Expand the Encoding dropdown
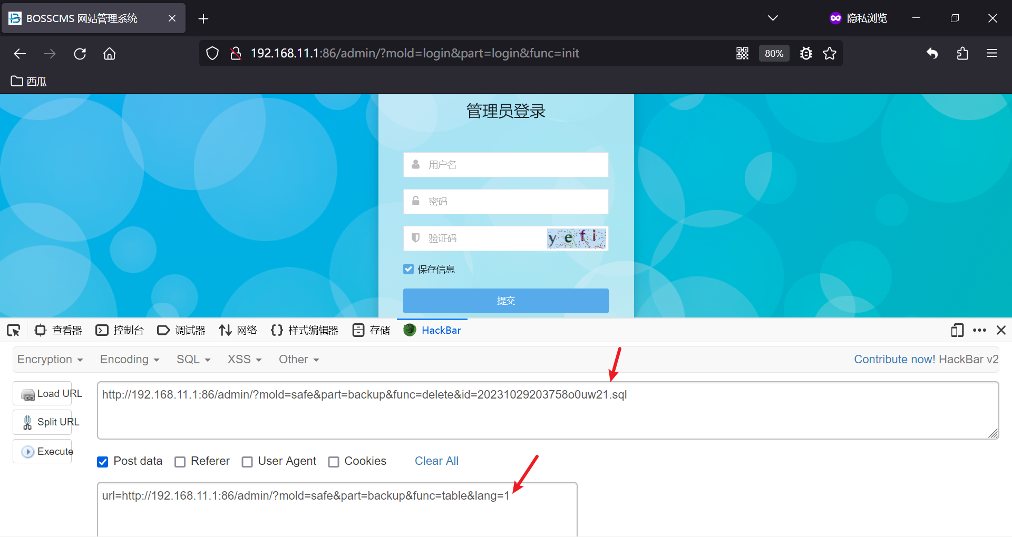The height and width of the screenshot is (537, 1012). (130, 360)
